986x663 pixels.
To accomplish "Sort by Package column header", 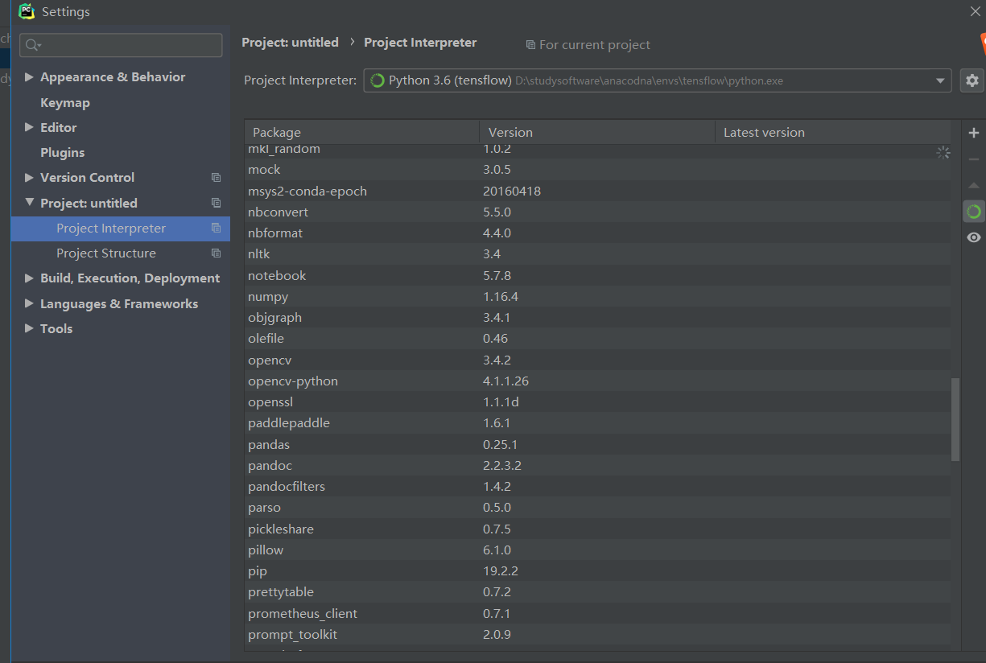I will (362, 133).
